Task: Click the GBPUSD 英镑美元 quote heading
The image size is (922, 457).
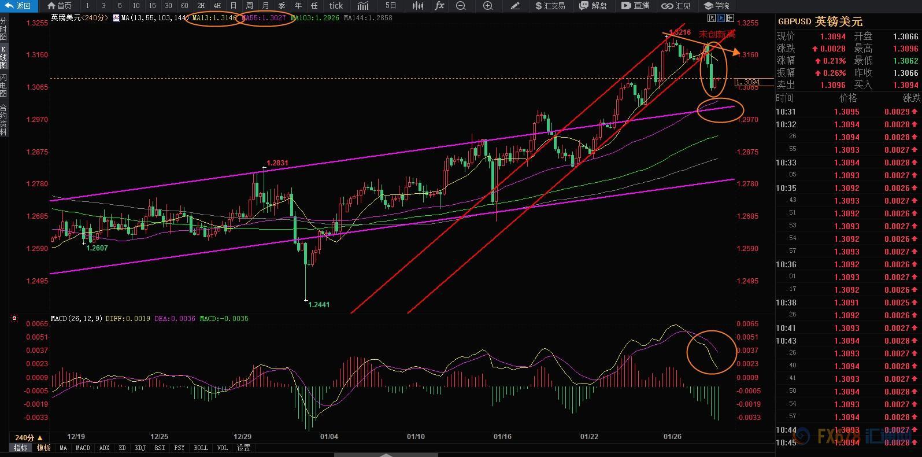Action: pos(820,21)
